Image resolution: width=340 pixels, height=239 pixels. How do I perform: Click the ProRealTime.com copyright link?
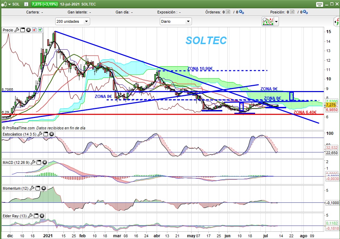(18, 128)
